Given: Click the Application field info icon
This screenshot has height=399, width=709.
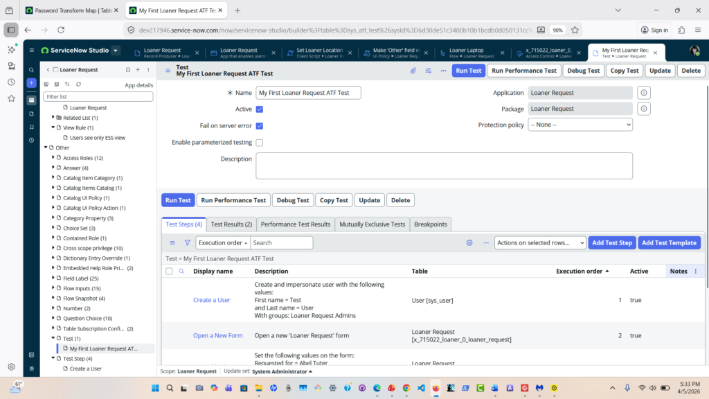Looking at the screenshot, I should 643,93.
